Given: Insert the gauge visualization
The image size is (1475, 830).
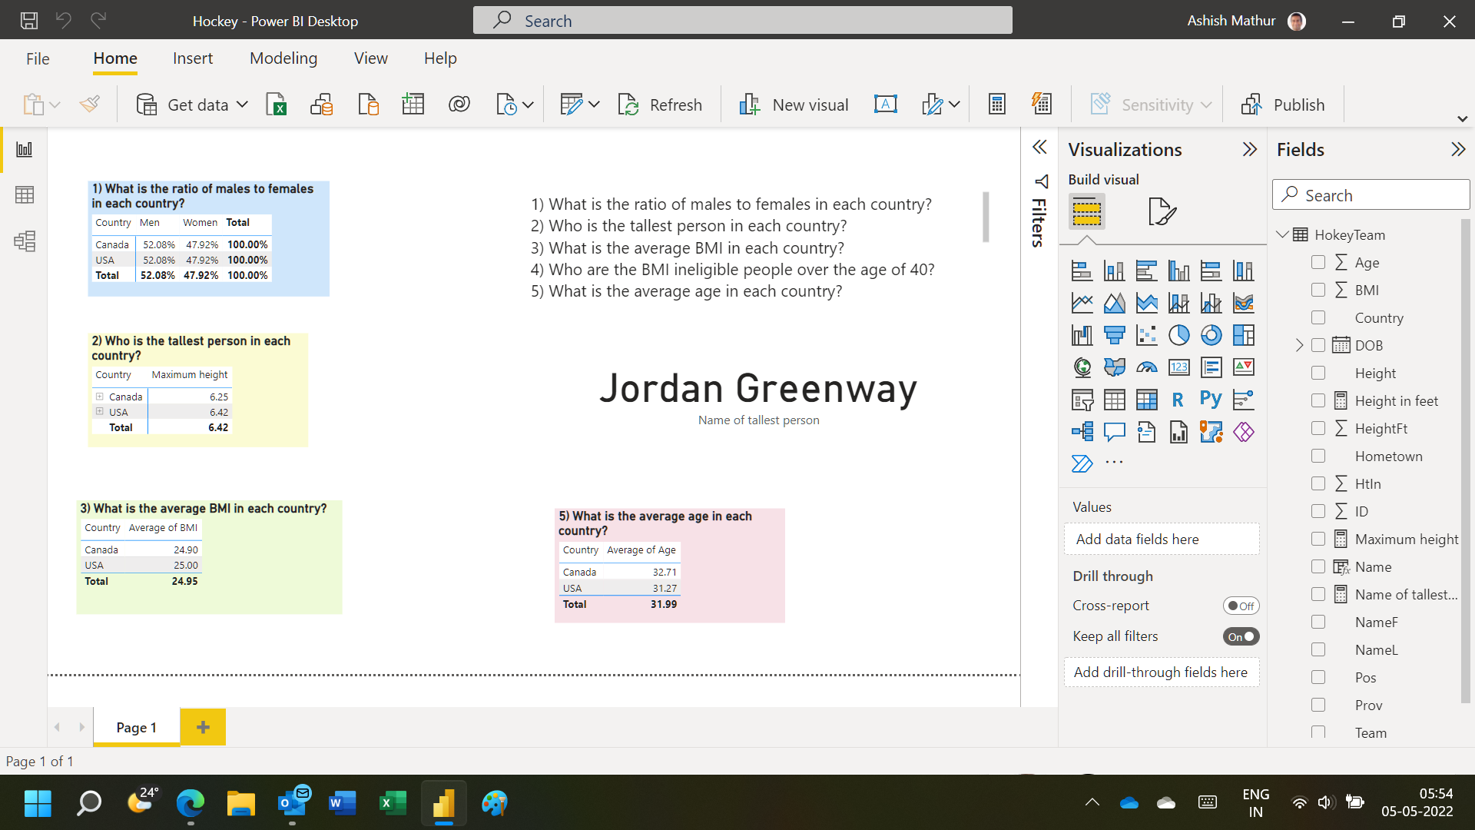Looking at the screenshot, I should [1146, 367].
